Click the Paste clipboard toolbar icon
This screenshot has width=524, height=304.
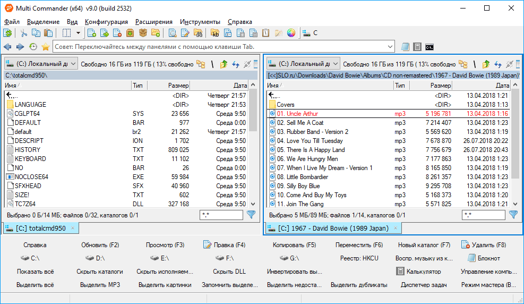point(48,33)
